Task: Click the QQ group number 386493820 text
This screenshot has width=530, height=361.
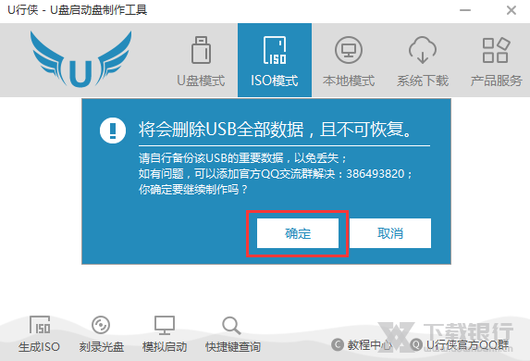Action: 376,174
